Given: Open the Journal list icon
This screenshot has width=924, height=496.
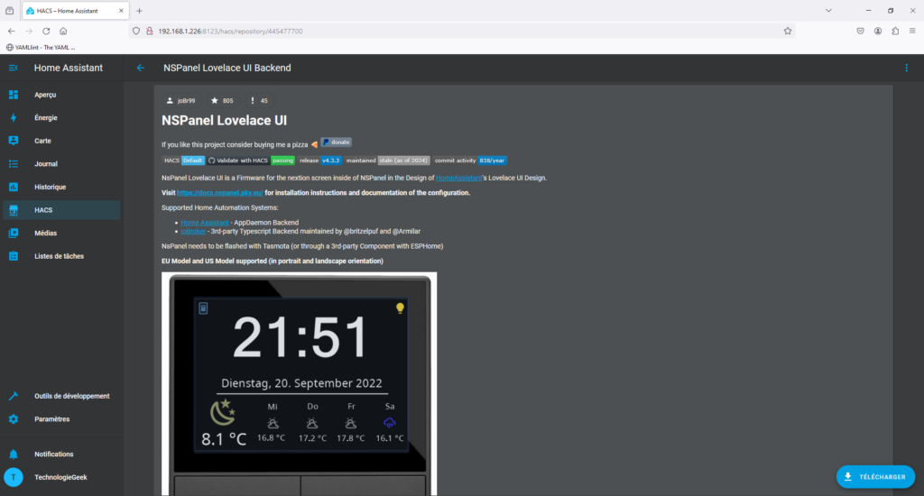Looking at the screenshot, I should click(x=13, y=164).
